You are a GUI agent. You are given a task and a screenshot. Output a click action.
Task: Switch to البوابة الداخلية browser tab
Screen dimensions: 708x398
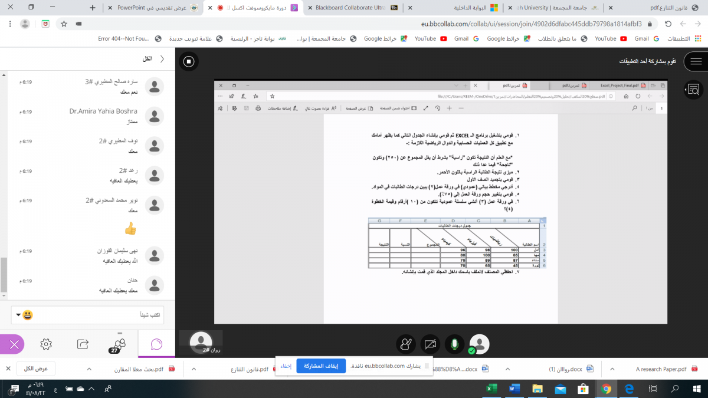453,8
